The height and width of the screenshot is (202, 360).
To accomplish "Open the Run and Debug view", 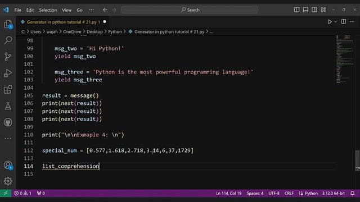I will pos(8,73).
